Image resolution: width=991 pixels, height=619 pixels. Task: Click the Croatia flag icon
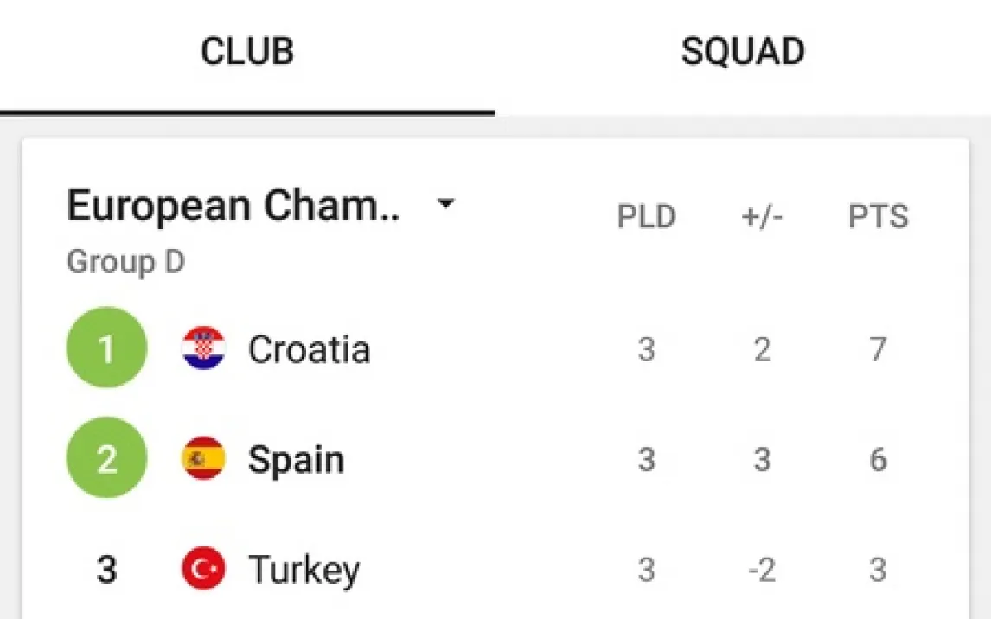(x=204, y=348)
